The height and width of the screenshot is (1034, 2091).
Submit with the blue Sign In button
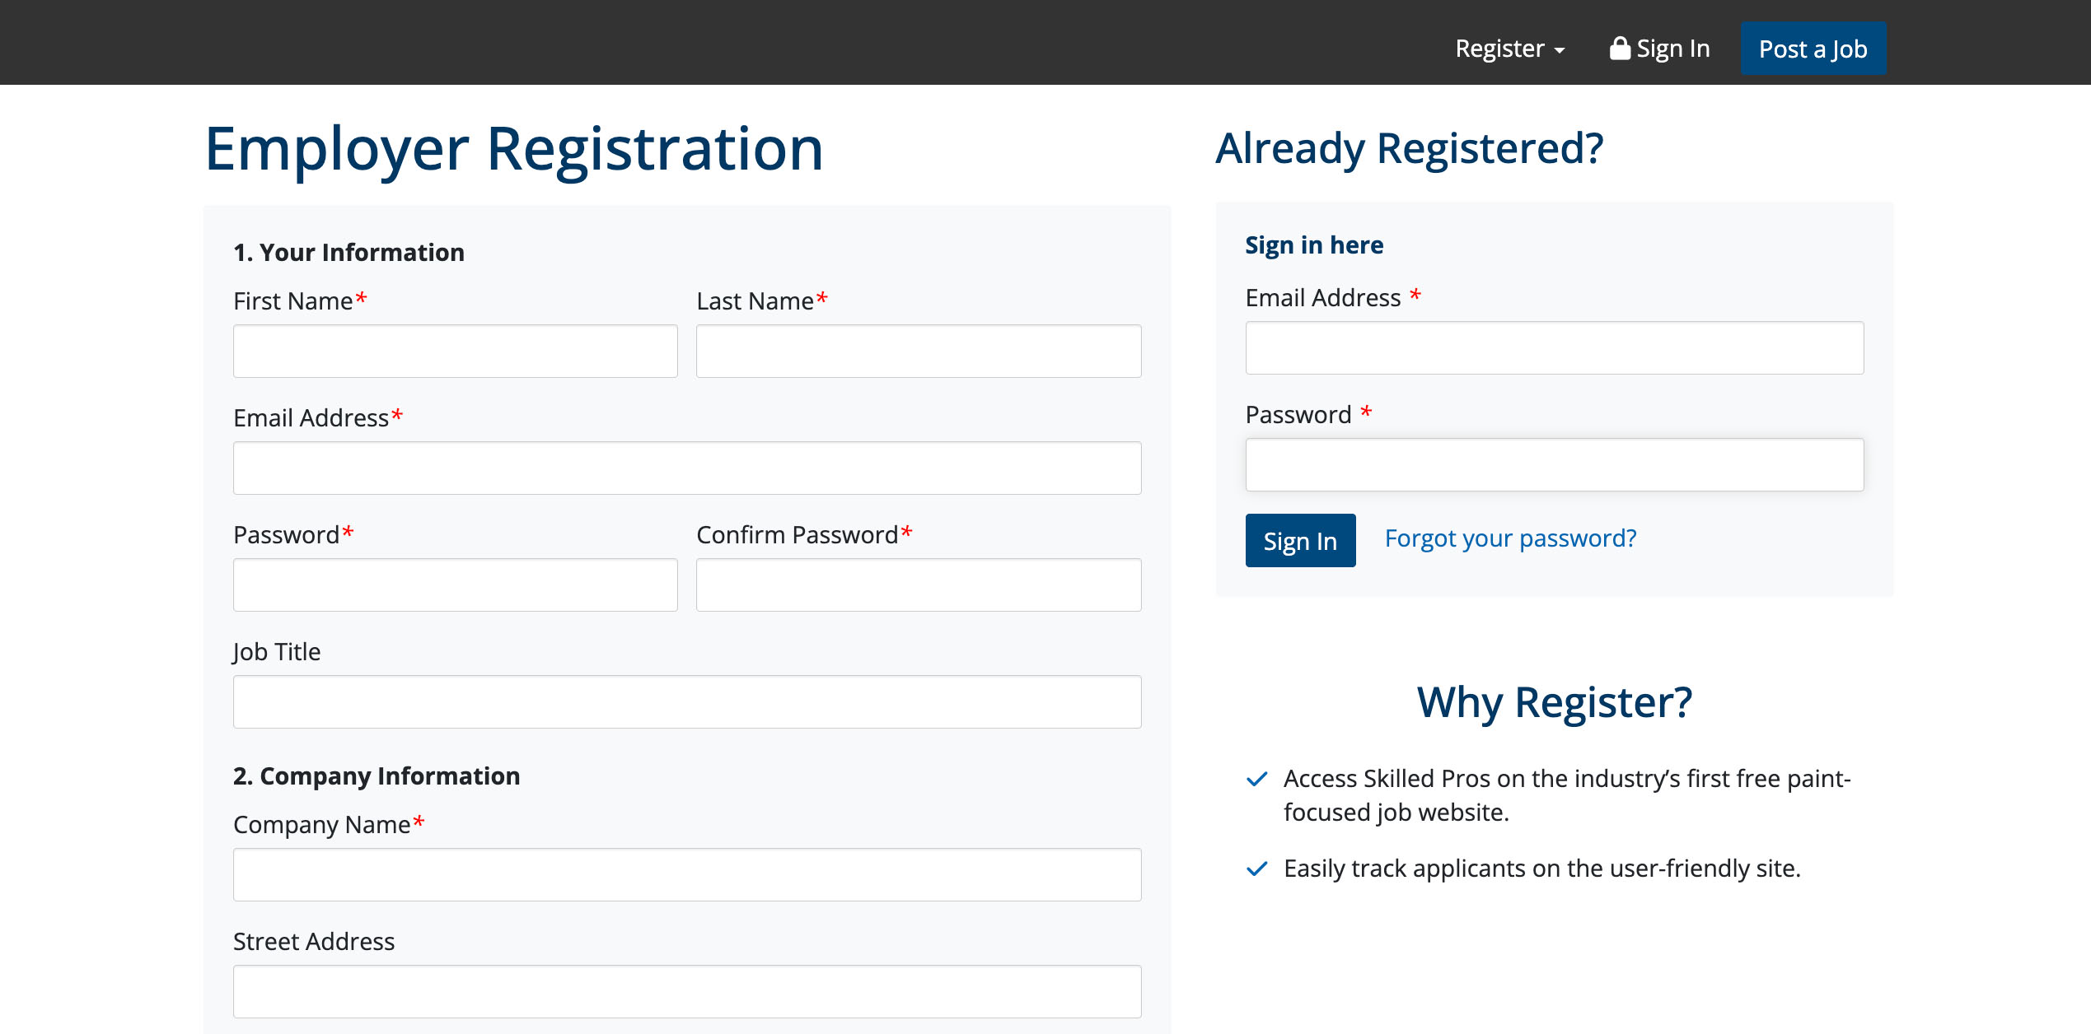click(x=1300, y=541)
